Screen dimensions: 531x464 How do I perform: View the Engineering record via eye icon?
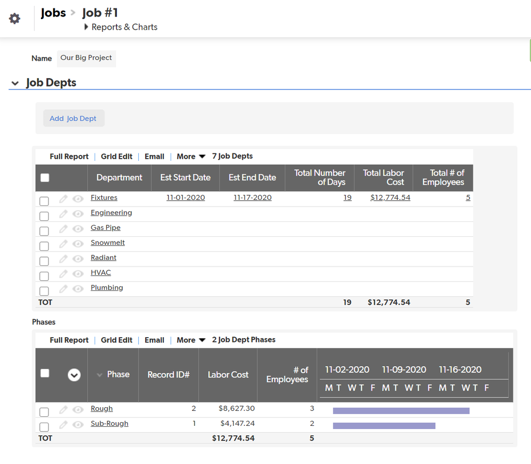[x=78, y=214]
